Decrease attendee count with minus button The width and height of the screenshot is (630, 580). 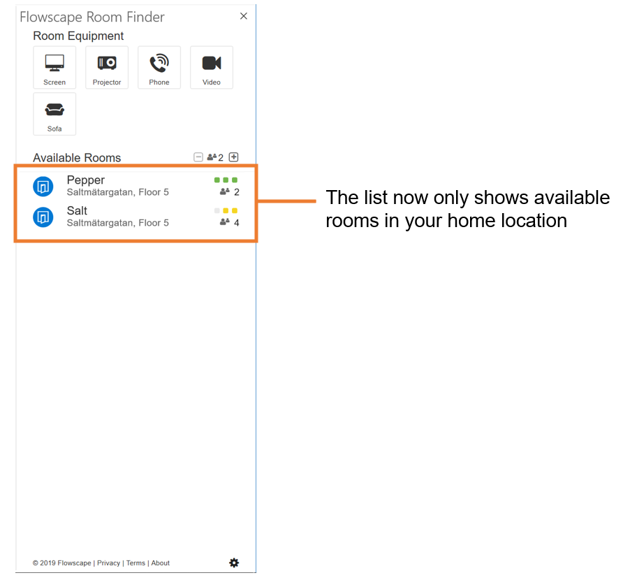click(198, 157)
